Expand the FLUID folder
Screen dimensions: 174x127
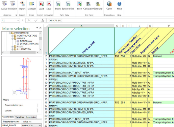coord(13,47)
